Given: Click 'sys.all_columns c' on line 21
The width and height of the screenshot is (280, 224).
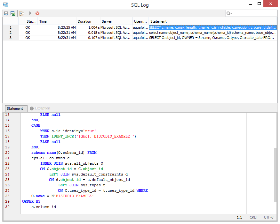Looking at the screenshot, I should click(x=50, y=158).
